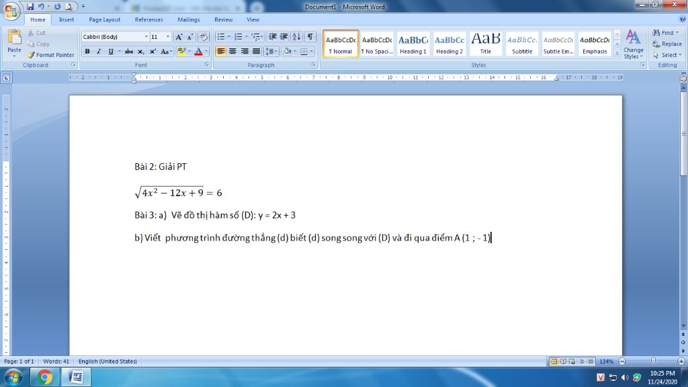Show paragraph marks pilcrow
The width and height of the screenshot is (688, 387).
[x=310, y=37]
